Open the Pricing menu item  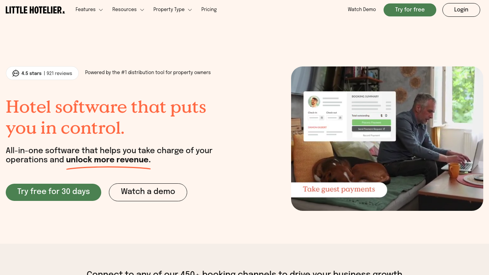point(209,10)
